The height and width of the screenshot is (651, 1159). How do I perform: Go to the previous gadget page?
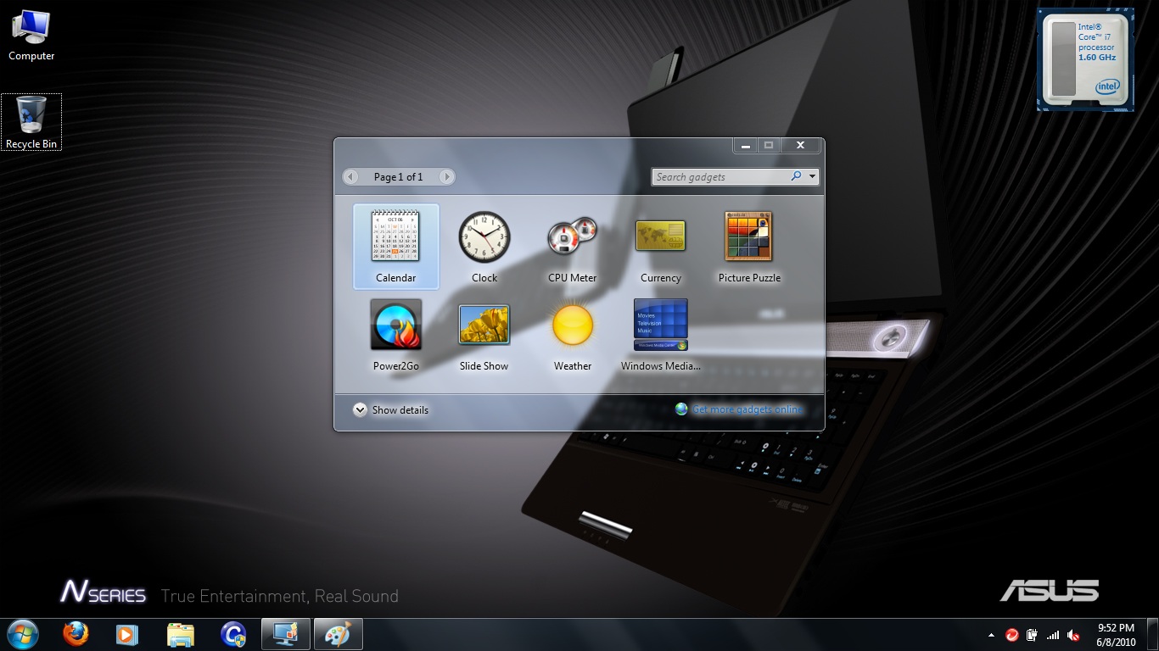[351, 177]
